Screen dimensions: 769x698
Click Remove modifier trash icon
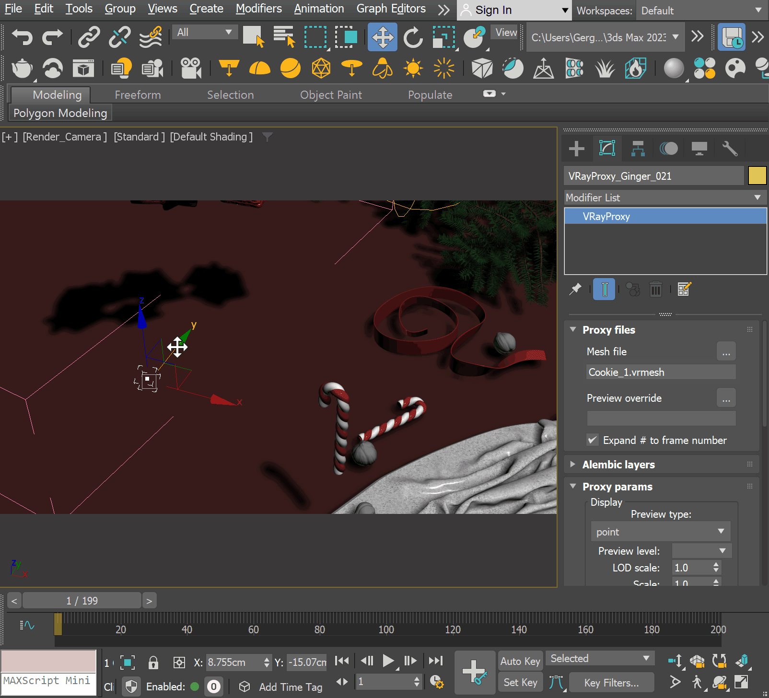click(x=655, y=290)
